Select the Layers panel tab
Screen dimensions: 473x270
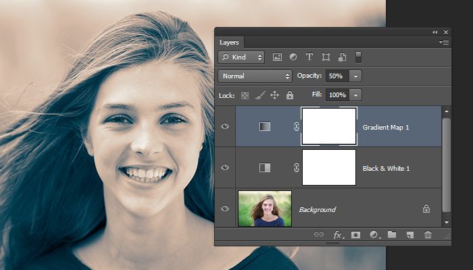[x=230, y=42]
